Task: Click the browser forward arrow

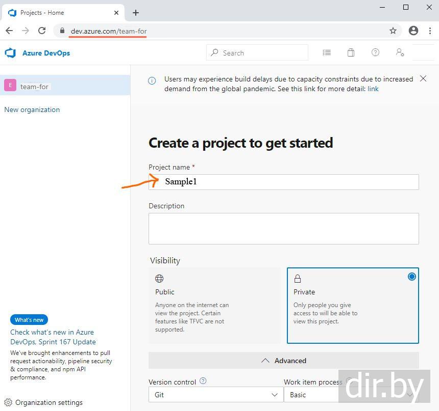Action: (x=26, y=31)
